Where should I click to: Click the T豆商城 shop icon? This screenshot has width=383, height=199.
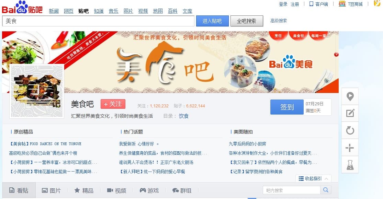pyautogui.click(x=342, y=4)
